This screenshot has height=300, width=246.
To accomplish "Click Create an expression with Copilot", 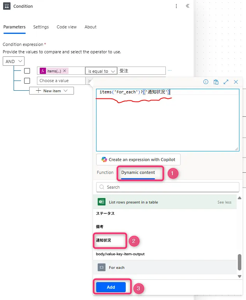I will (138, 160).
